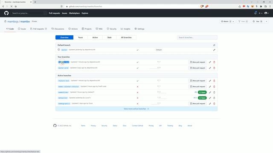Delete the highlighted feature-test branch under Your branches
This screenshot has height=153, width=273.
(x=214, y=62)
